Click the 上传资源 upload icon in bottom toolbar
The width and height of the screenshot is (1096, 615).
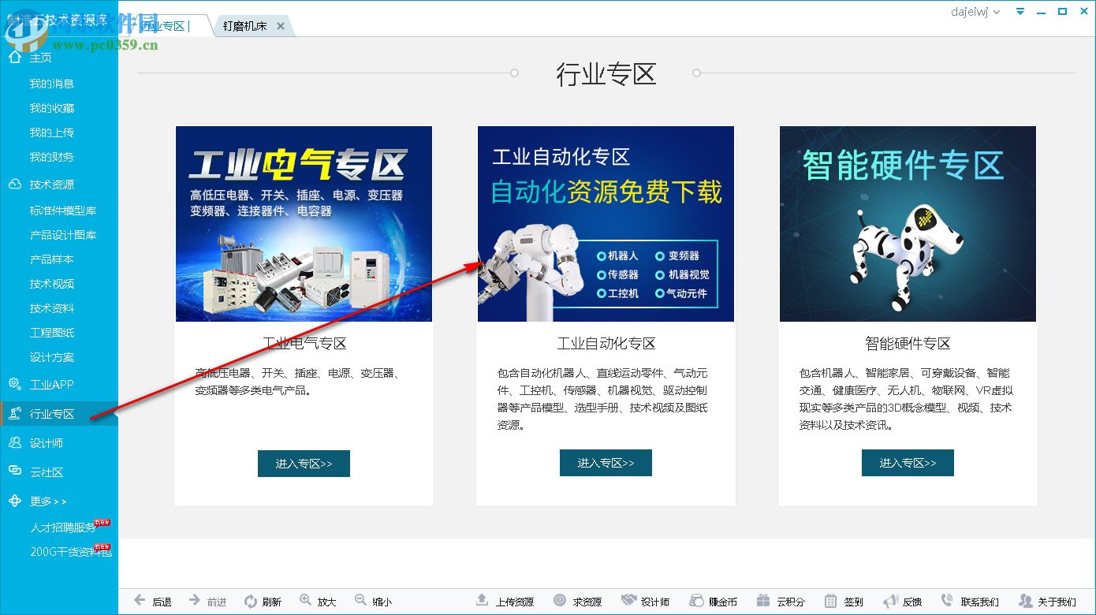pos(484,600)
